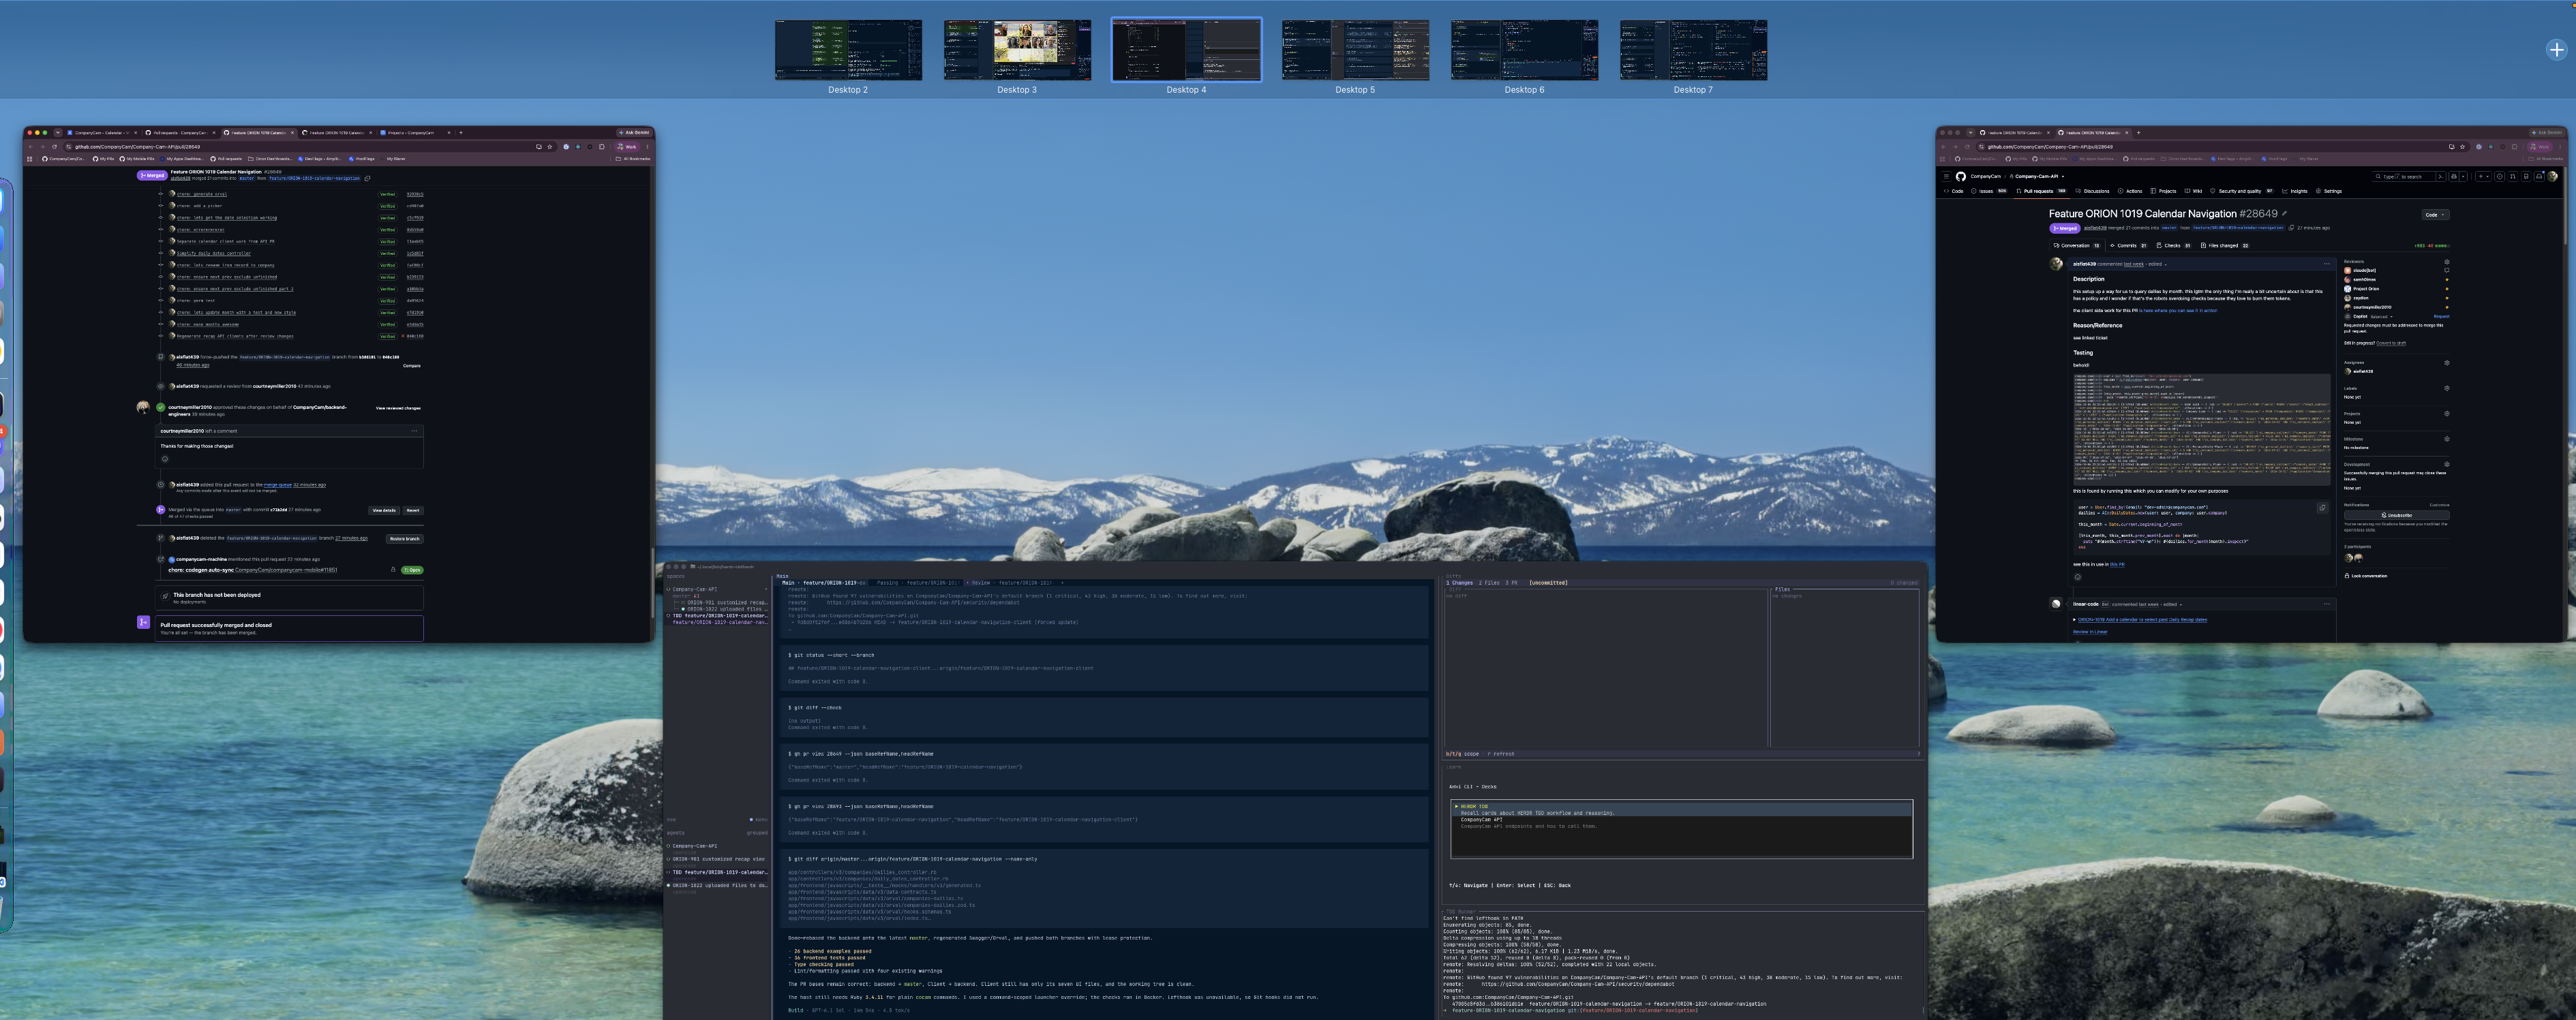The height and width of the screenshot is (1020, 2576).
Task: Open Create new dropdown in GitHub header
Action: click(2483, 177)
